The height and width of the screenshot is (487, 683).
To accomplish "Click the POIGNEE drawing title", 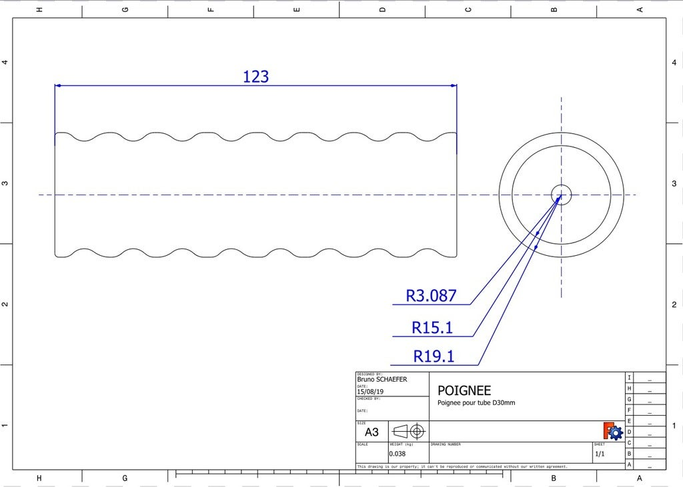I will [x=464, y=390].
